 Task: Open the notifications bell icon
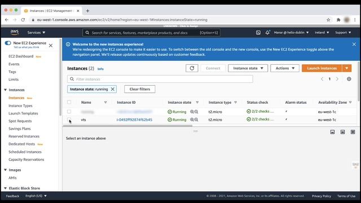click(x=267, y=33)
